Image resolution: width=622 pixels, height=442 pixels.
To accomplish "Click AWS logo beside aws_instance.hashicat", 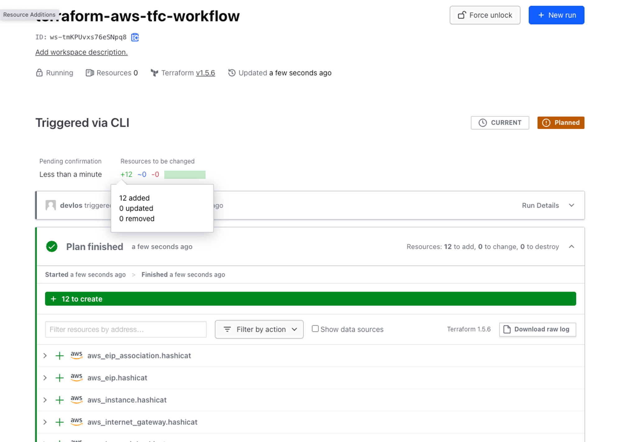I will coord(77,399).
